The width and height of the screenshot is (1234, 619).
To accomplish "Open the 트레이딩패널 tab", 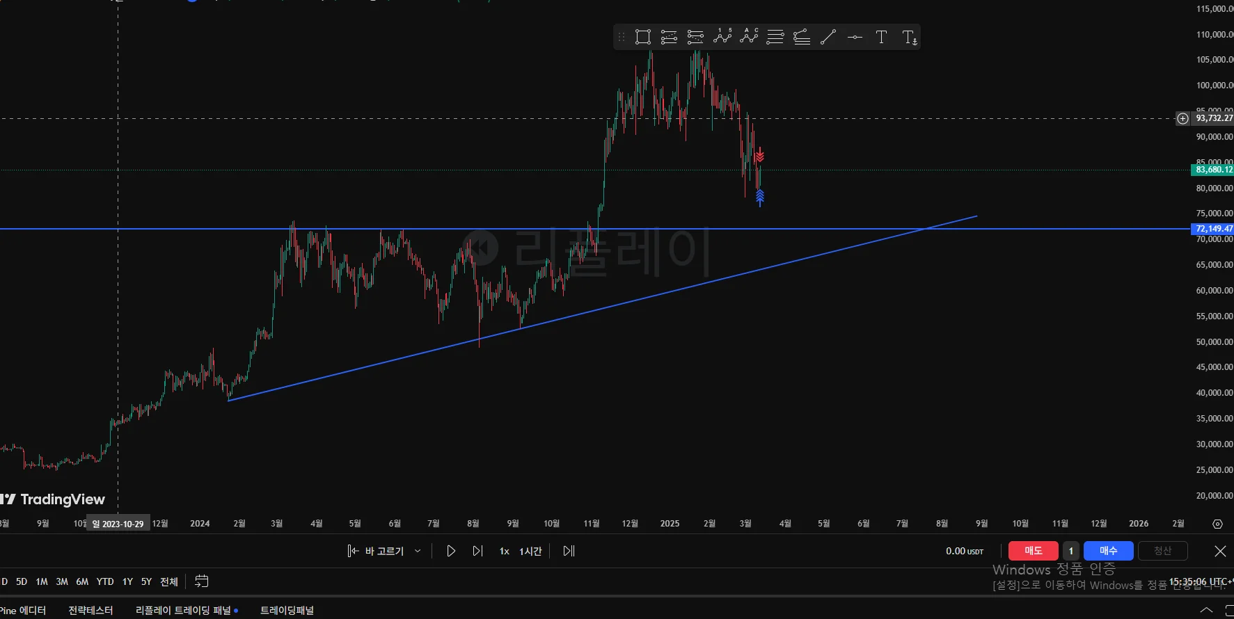I will [287, 610].
